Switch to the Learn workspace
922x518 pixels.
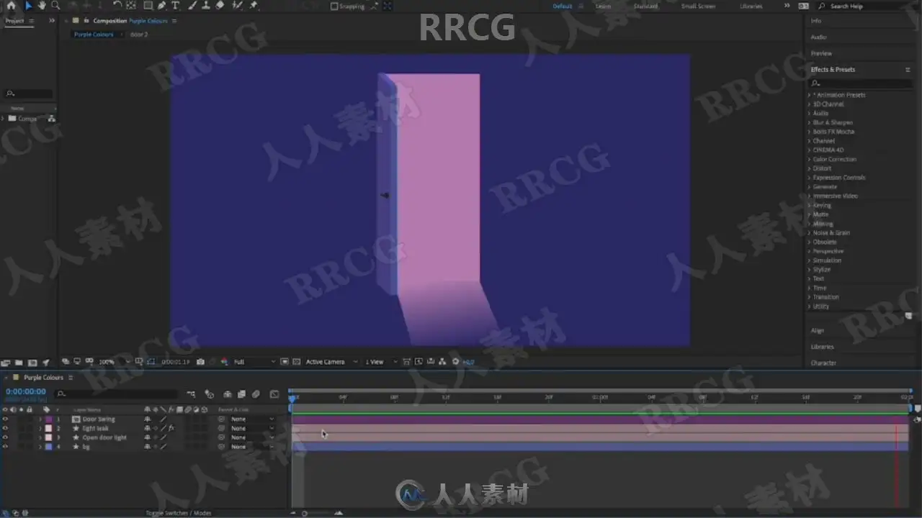(604, 6)
